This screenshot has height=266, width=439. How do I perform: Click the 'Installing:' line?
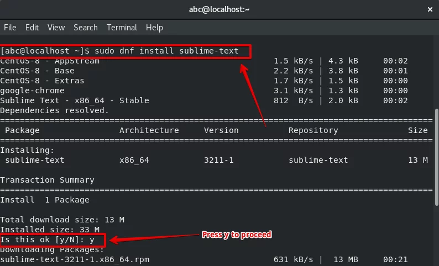click(x=27, y=150)
